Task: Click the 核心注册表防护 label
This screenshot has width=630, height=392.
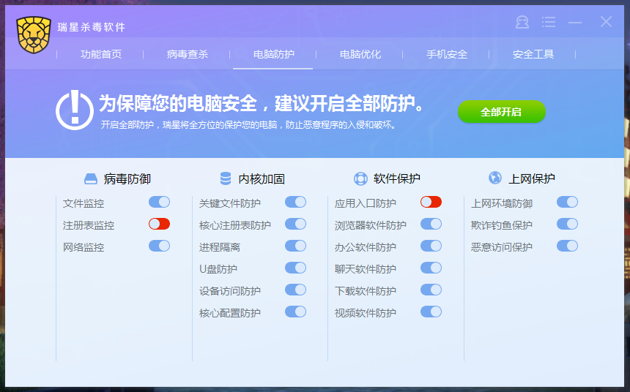Action: 235,225
